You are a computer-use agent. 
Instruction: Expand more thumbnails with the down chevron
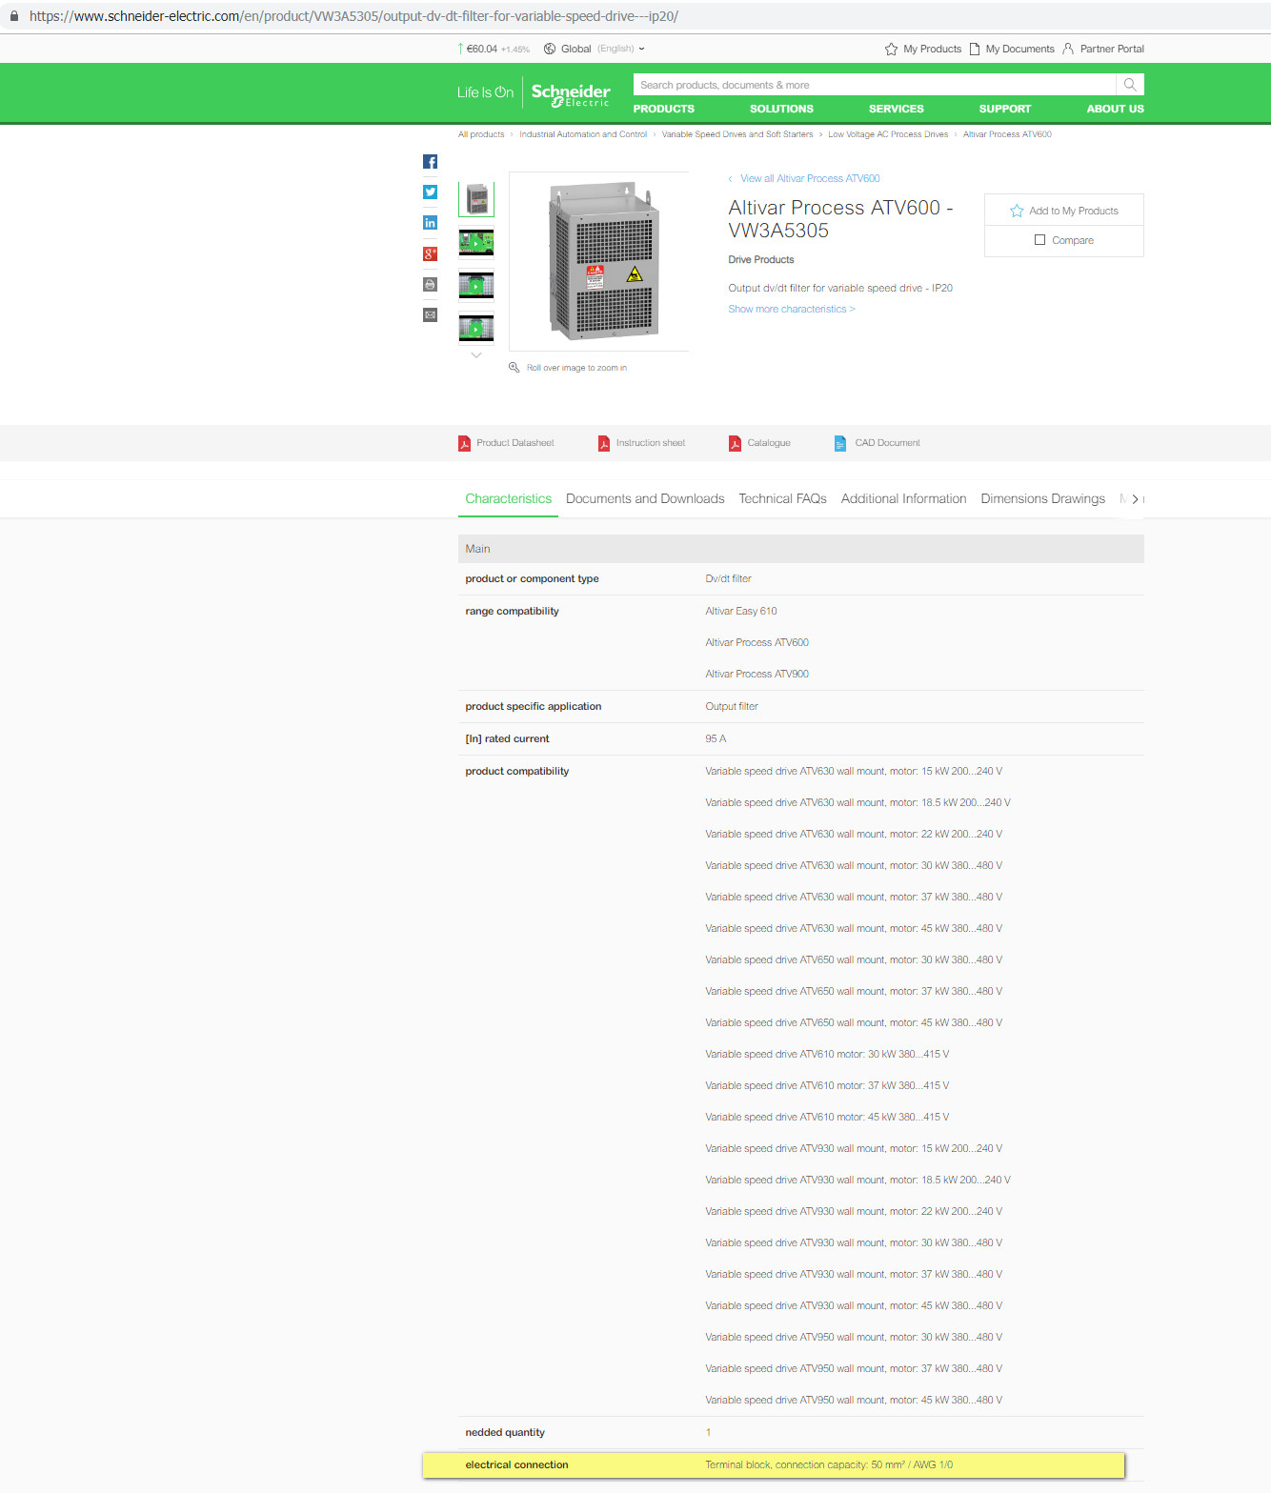(476, 355)
